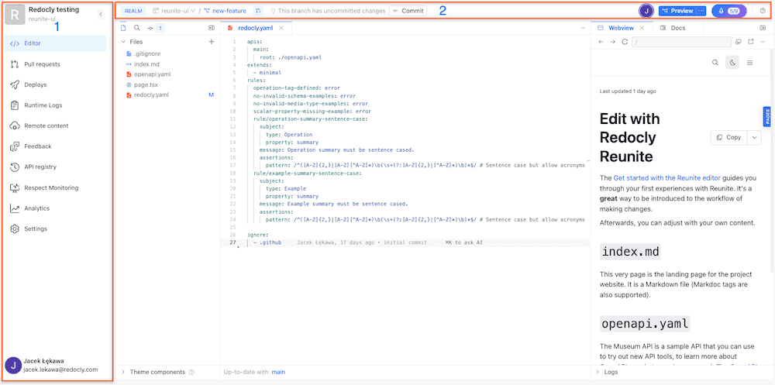The width and height of the screenshot is (775, 385).
Task: Go forward in the webview
Action: pyautogui.click(x=613, y=42)
